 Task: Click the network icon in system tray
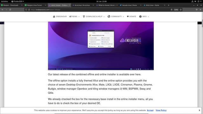193,1
